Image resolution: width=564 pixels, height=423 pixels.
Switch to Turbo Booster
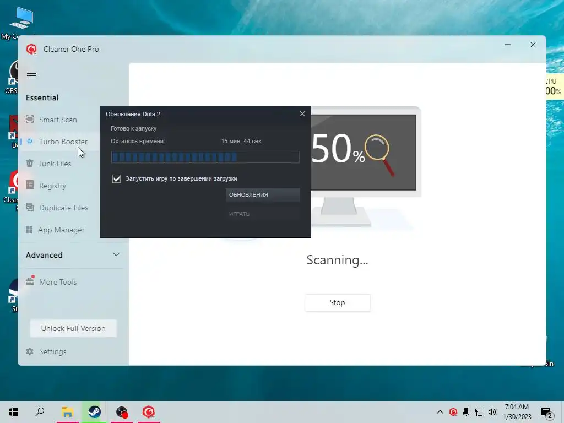63,142
